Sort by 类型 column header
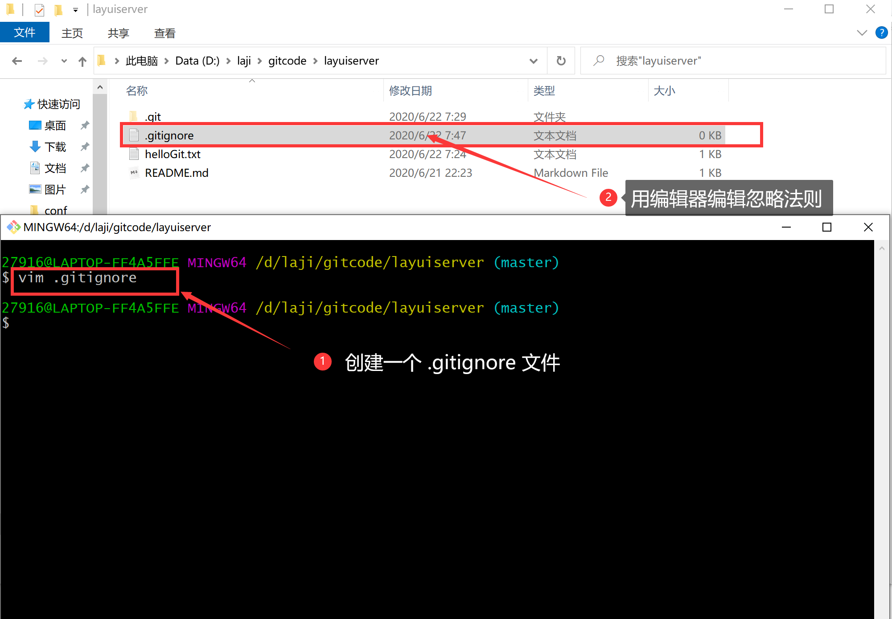Viewport: 892px width, 619px height. click(x=588, y=90)
